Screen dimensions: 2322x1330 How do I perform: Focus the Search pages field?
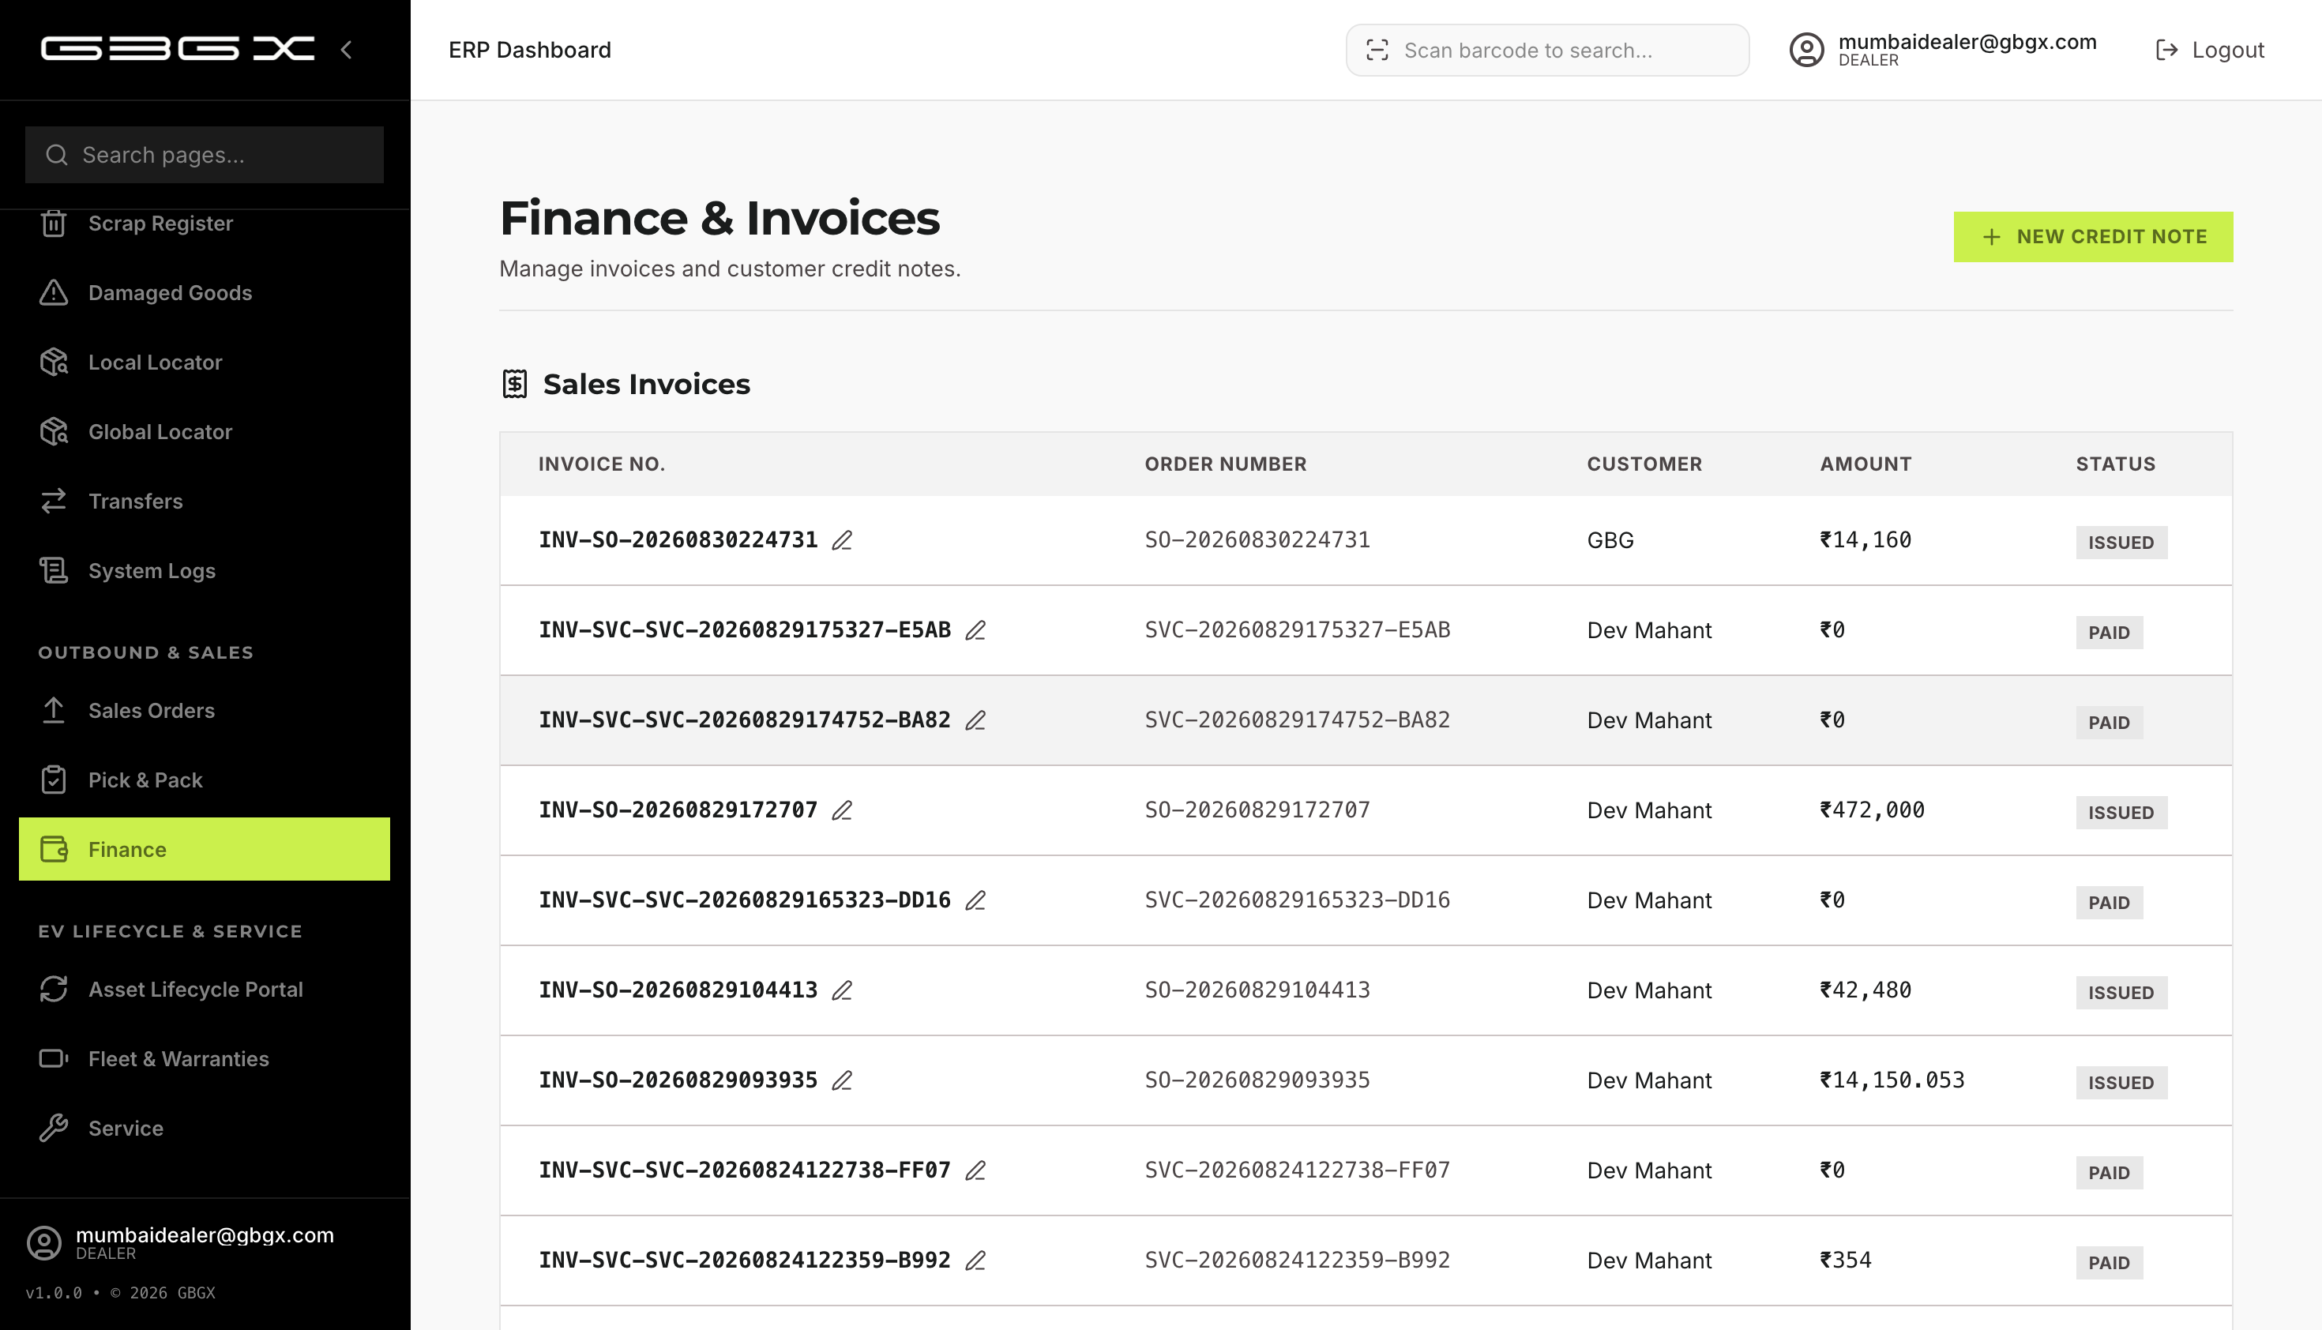click(x=205, y=154)
